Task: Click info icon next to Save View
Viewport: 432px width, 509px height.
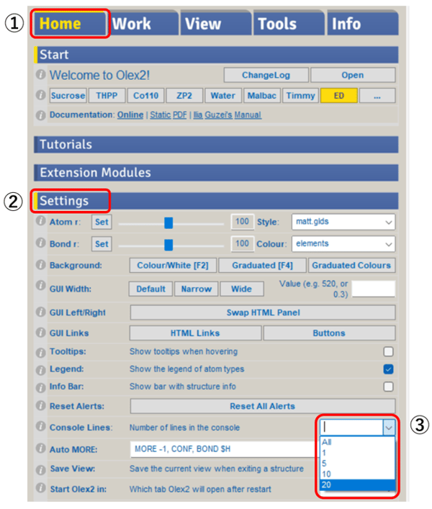Action: pyautogui.click(x=40, y=469)
